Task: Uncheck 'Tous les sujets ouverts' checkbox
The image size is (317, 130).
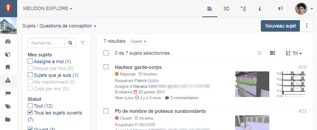Action: point(30,112)
